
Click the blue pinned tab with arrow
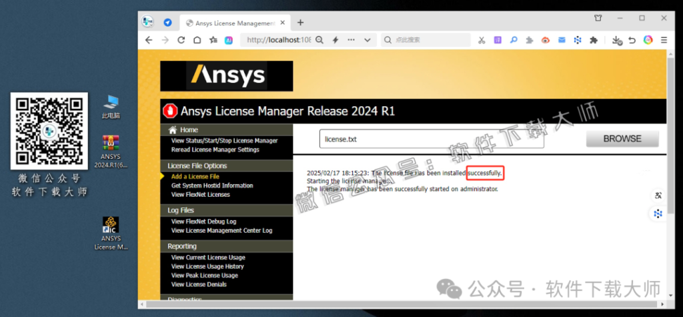(167, 23)
